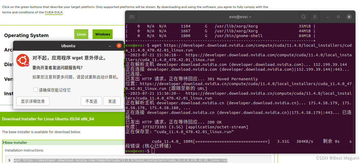Open the terminal hamburger menu
363x163 pixels.
[315, 17]
